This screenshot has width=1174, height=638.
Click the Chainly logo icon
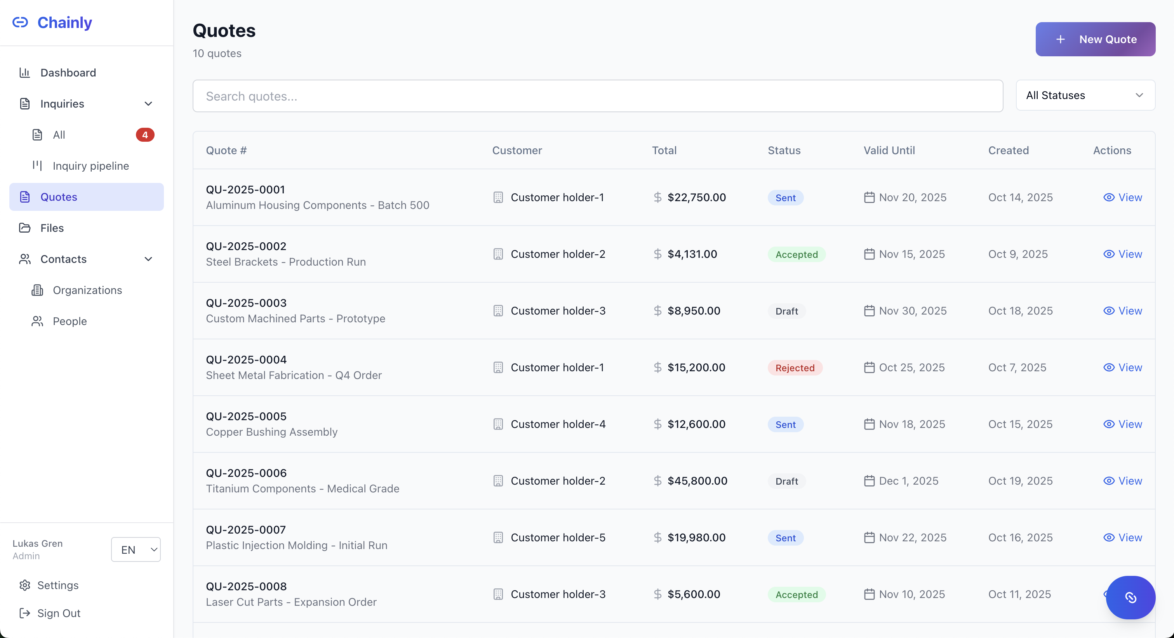pos(20,22)
